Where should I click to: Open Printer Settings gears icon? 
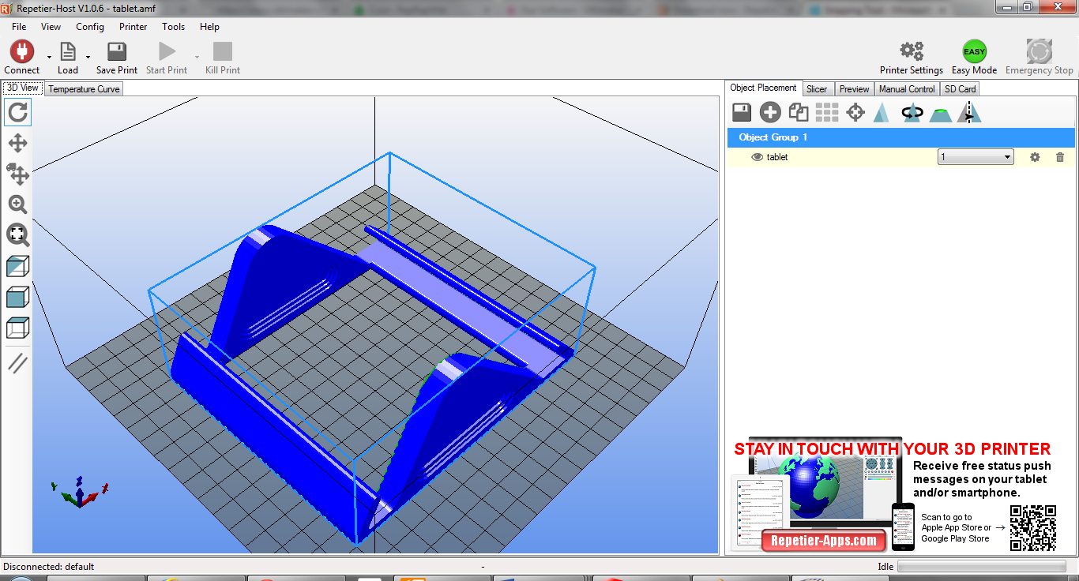(912, 52)
